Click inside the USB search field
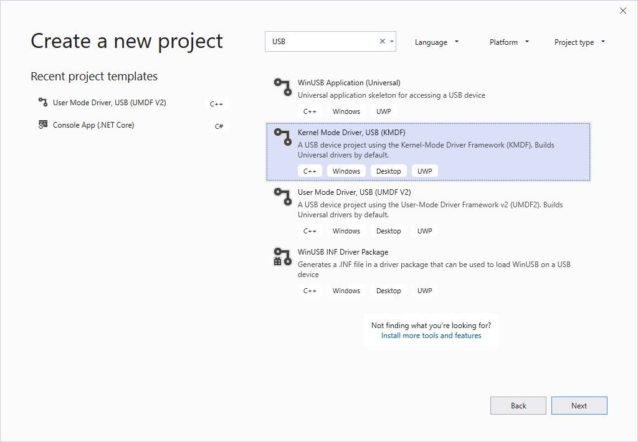 tap(330, 40)
